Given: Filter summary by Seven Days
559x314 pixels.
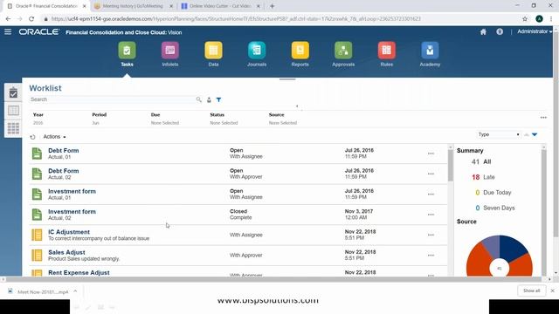Looking at the screenshot, I should [x=495, y=208].
